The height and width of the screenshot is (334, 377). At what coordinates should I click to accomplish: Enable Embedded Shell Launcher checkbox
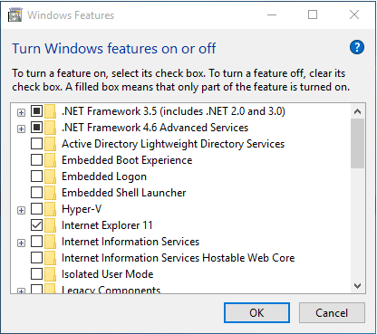click(x=36, y=192)
